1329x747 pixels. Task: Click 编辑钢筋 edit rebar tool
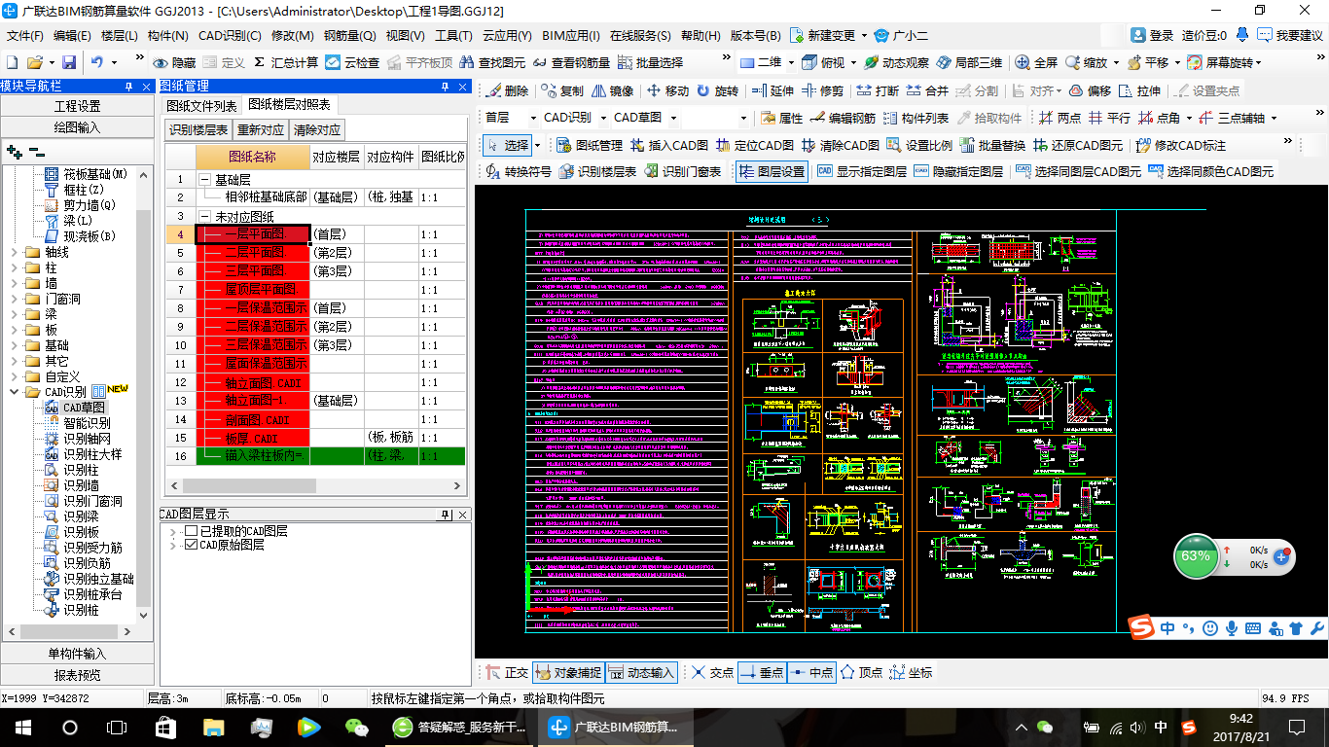coord(843,118)
